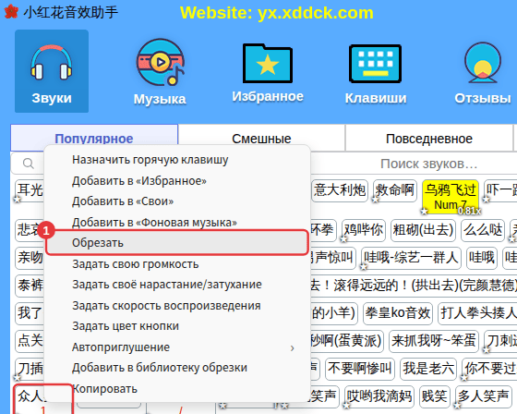This screenshot has height=414, width=517.
Task: Click the Website yx.xddck.com link text
Action: [x=277, y=13]
